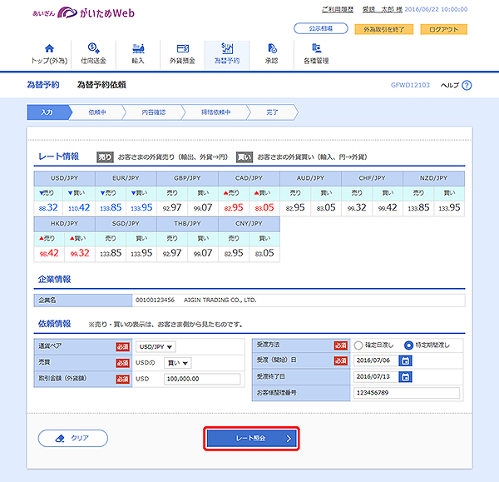499x482 pixels.
Task: Click the USD/JPY rate header
Action: (65, 178)
